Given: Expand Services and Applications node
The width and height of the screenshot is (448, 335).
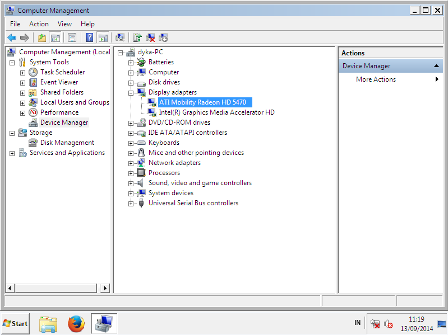Looking at the screenshot, I should click(12, 153).
